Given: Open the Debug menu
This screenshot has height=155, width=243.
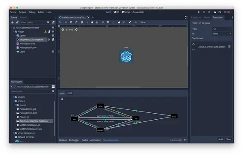Looking at the screenshot, I should (x=32, y=12).
